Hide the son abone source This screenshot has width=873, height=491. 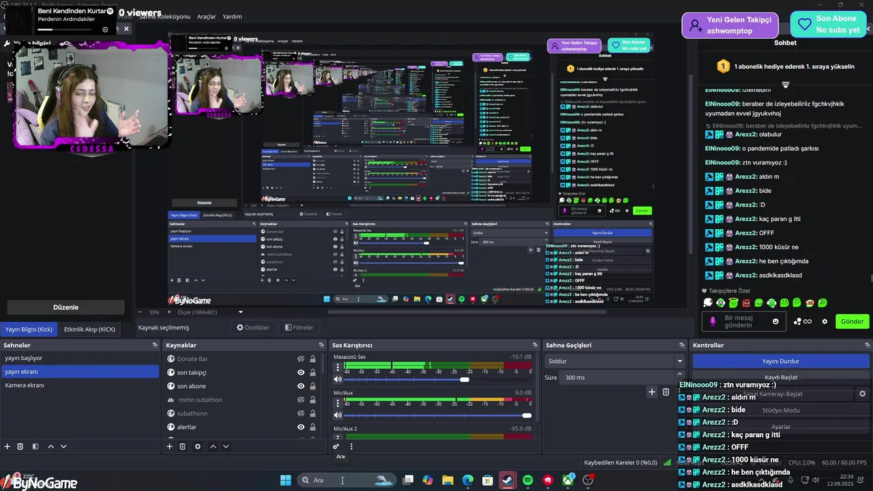[x=301, y=386]
